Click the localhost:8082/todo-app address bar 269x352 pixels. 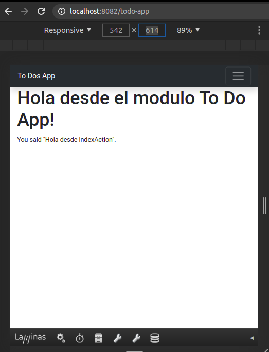(x=160, y=11)
